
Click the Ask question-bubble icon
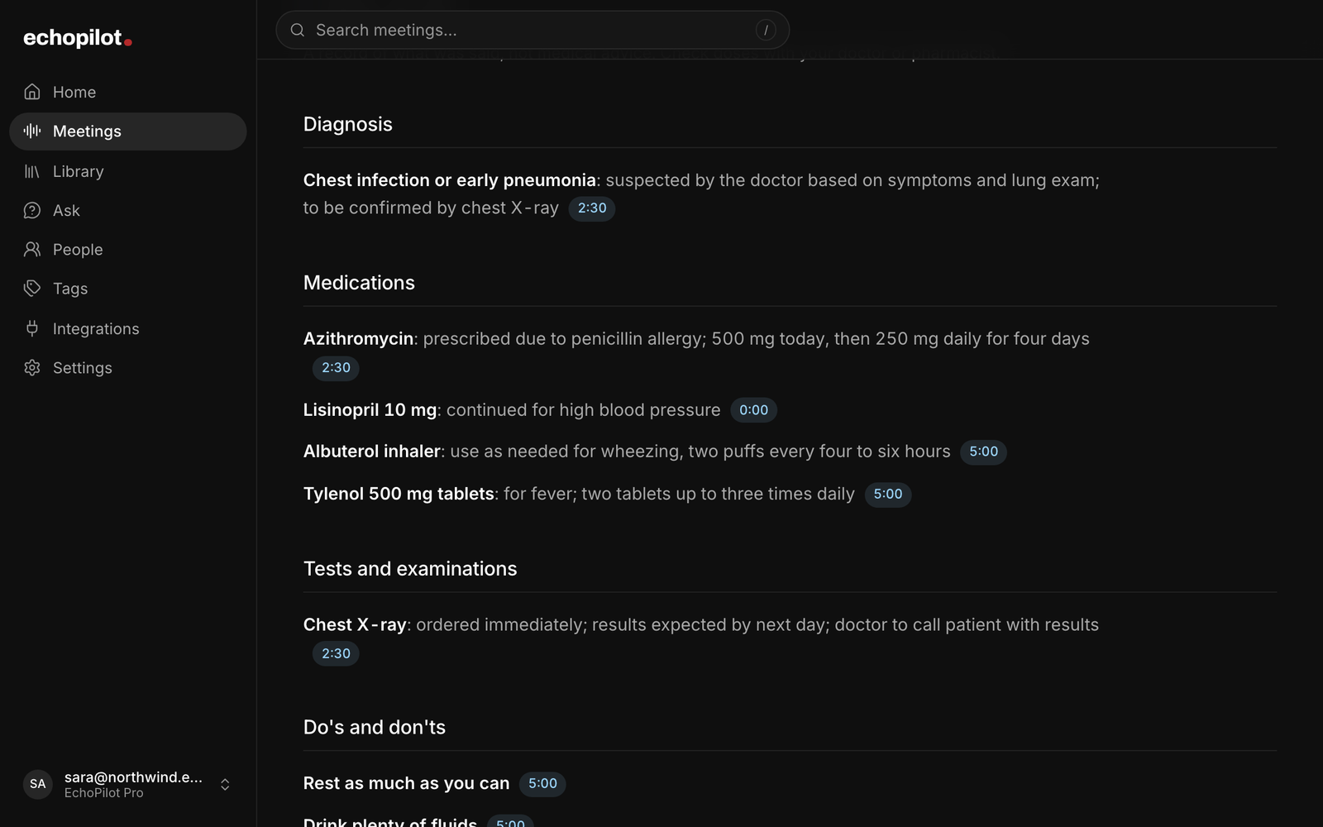tap(32, 210)
